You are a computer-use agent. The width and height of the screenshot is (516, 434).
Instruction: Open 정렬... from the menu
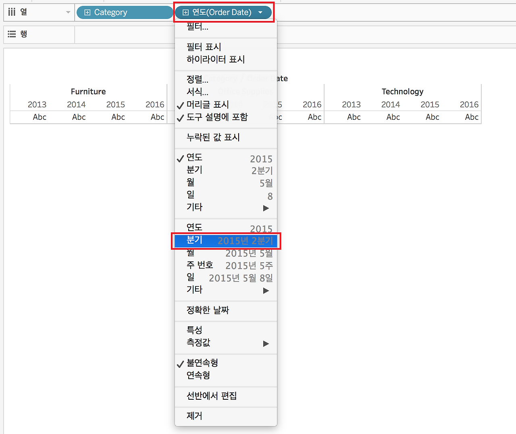[226, 79]
